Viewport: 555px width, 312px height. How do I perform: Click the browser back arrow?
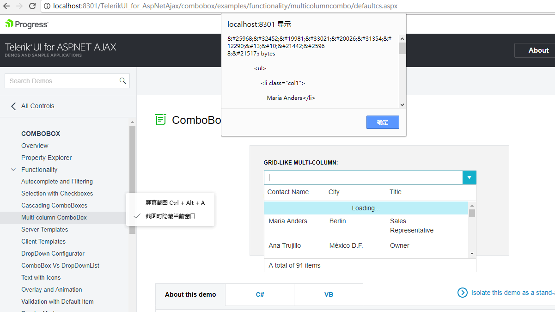6,6
